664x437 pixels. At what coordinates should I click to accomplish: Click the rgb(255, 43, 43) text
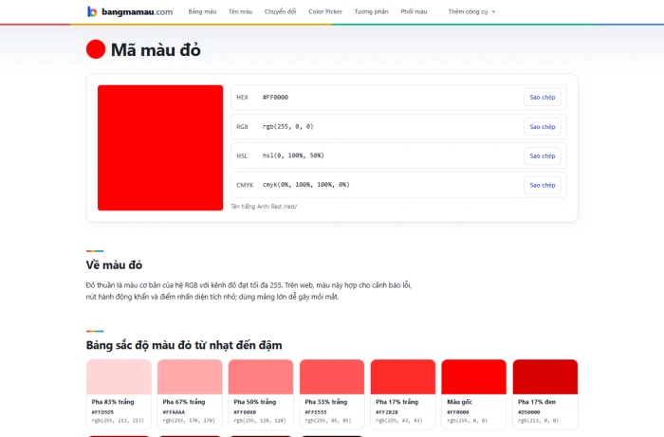click(399, 421)
